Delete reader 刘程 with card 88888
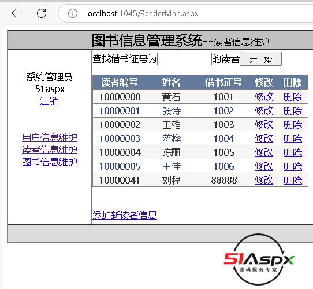Screen dimensions: 313x289 tap(293, 180)
